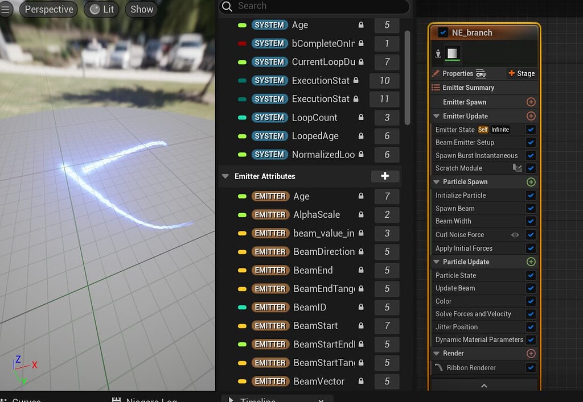The image size is (583, 402).
Task: Click the Stage button on NE_branch
Action: 522,73
